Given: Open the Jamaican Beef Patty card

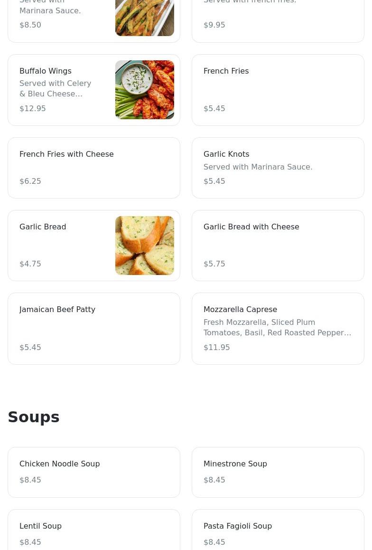Looking at the screenshot, I should point(93,328).
